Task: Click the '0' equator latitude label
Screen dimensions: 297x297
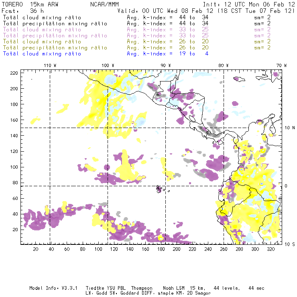Action: tap(286, 186)
